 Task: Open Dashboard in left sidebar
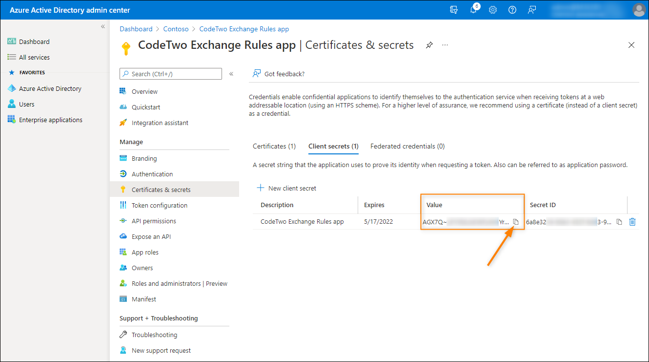pos(29,42)
